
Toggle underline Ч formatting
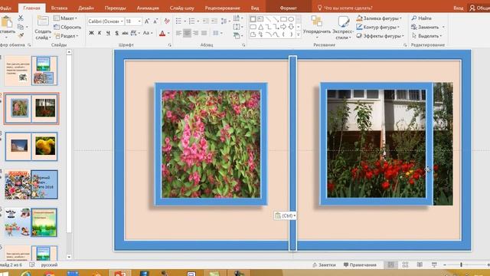pos(108,33)
